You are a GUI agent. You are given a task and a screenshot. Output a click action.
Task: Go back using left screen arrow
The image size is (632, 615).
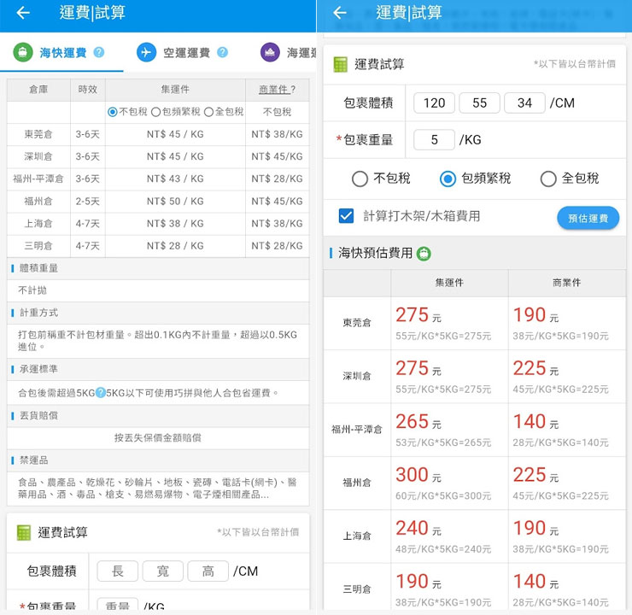pos(23,13)
